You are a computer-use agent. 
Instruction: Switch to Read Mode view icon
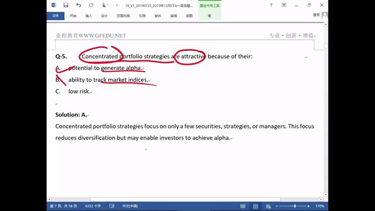tap(243, 206)
